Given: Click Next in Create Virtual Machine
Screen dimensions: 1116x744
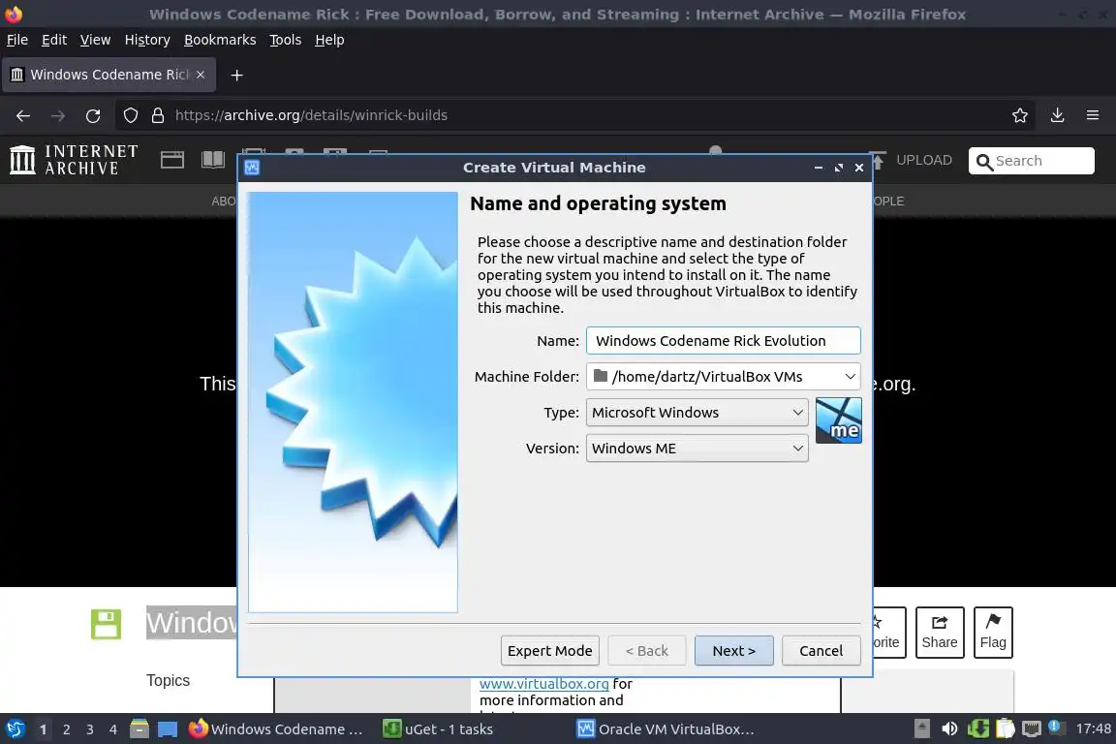Looking at the screenshot, I should [x=733, y=651].
